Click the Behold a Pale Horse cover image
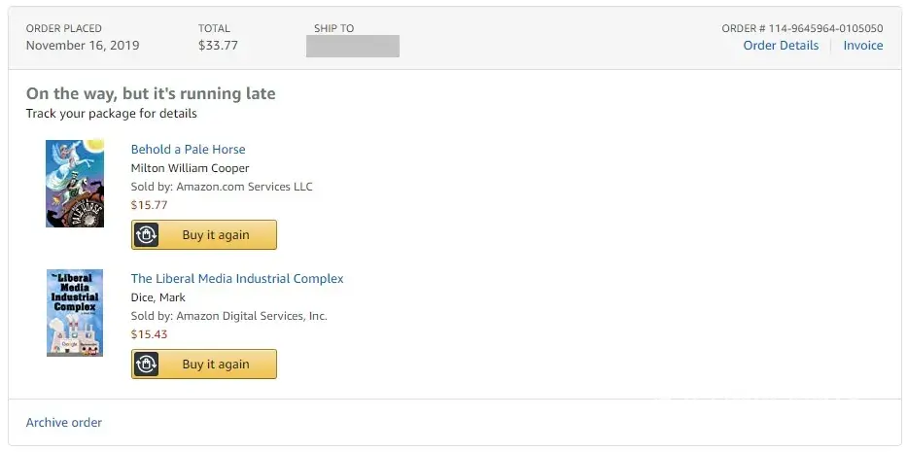 (x=75, y=184)
